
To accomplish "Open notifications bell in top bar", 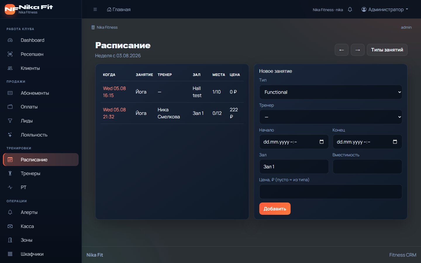I will click(350, 9).
